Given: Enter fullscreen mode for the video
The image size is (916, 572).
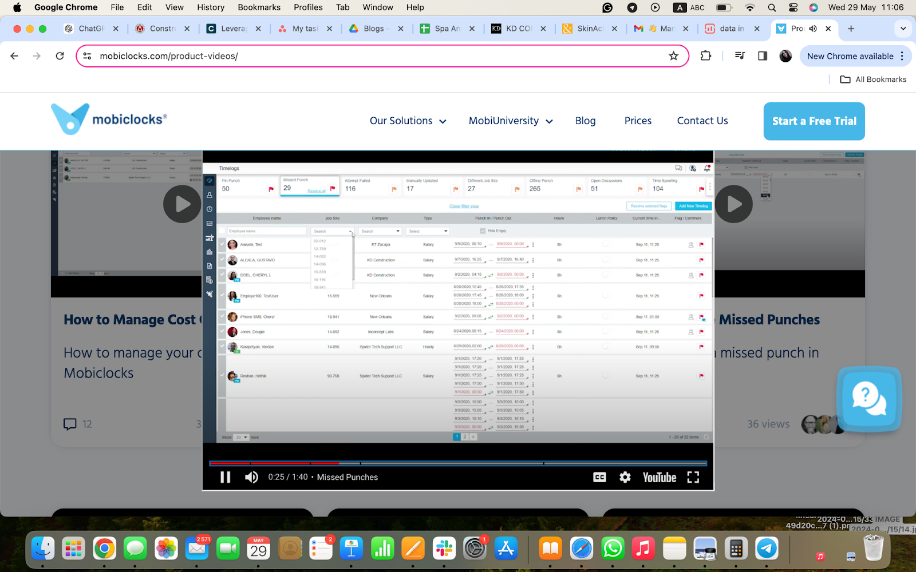Looking at the screenshot, I should click(693, 477).
